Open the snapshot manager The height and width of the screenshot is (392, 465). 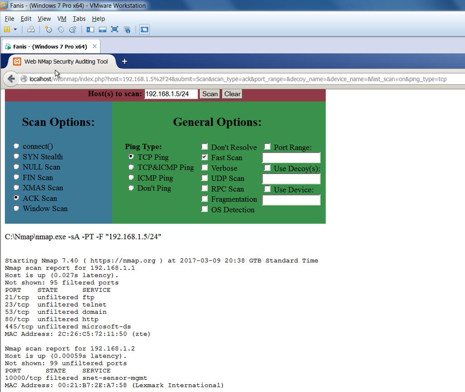[73, 30]
